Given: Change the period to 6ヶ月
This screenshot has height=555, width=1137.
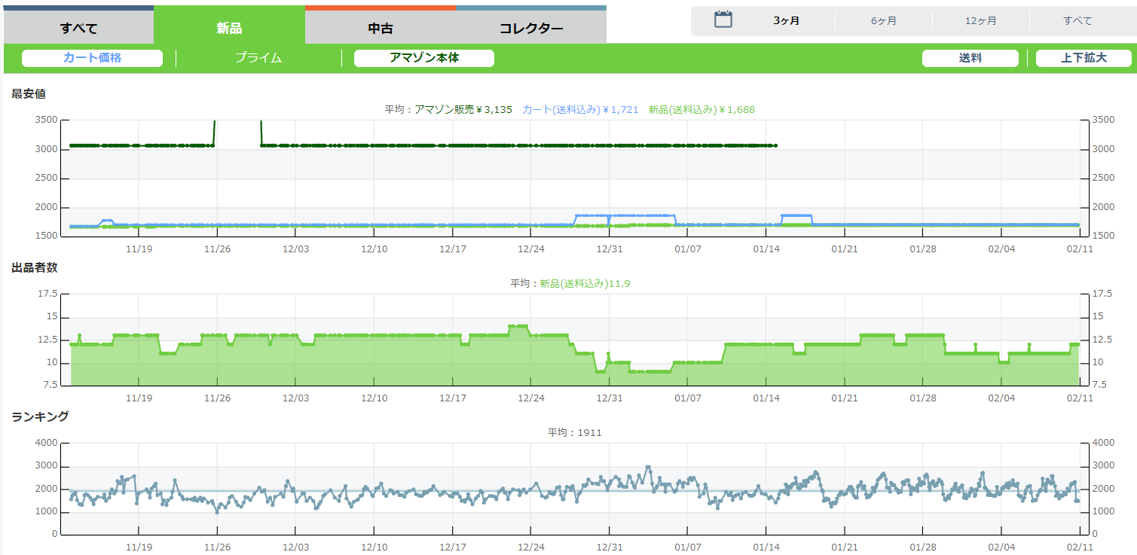Looking at the screenshot, I should coord(883,21).
